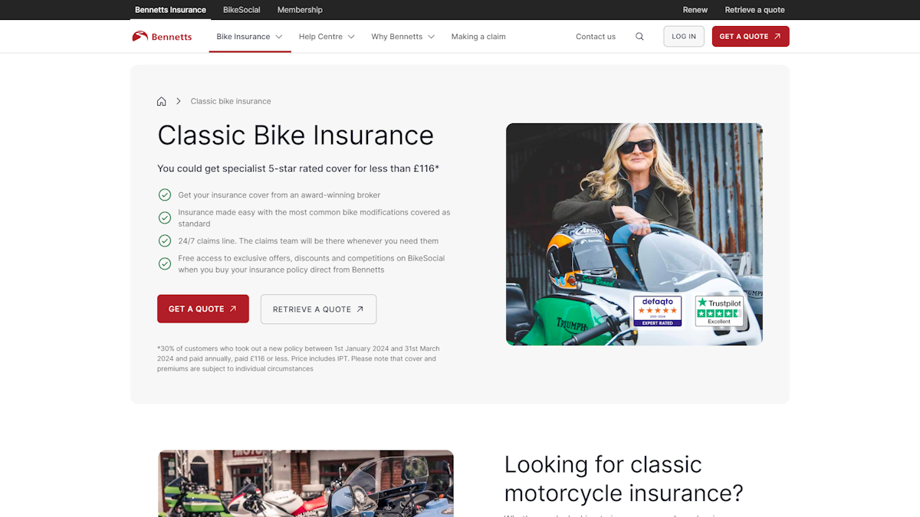Click the home breadcrumb icon
Screen dimensions: 920x517
pos(161,101)
